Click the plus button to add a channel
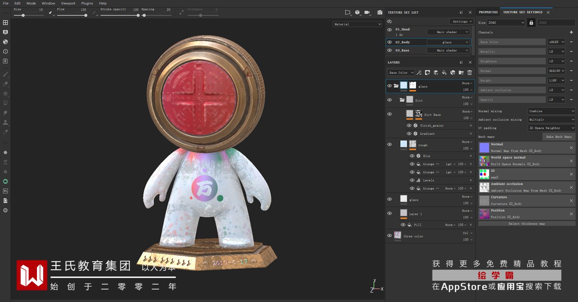The image size is (578, 302). point(571,32)
